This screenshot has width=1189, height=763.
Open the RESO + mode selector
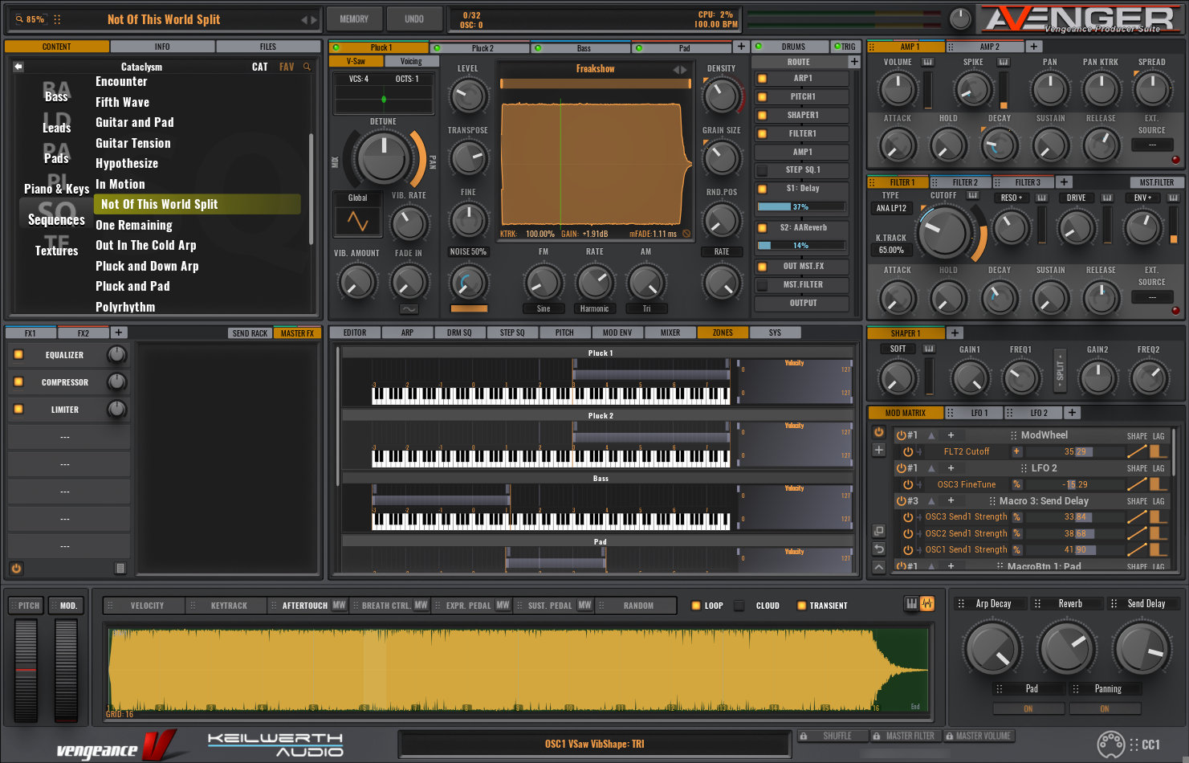coord(1011,198)
